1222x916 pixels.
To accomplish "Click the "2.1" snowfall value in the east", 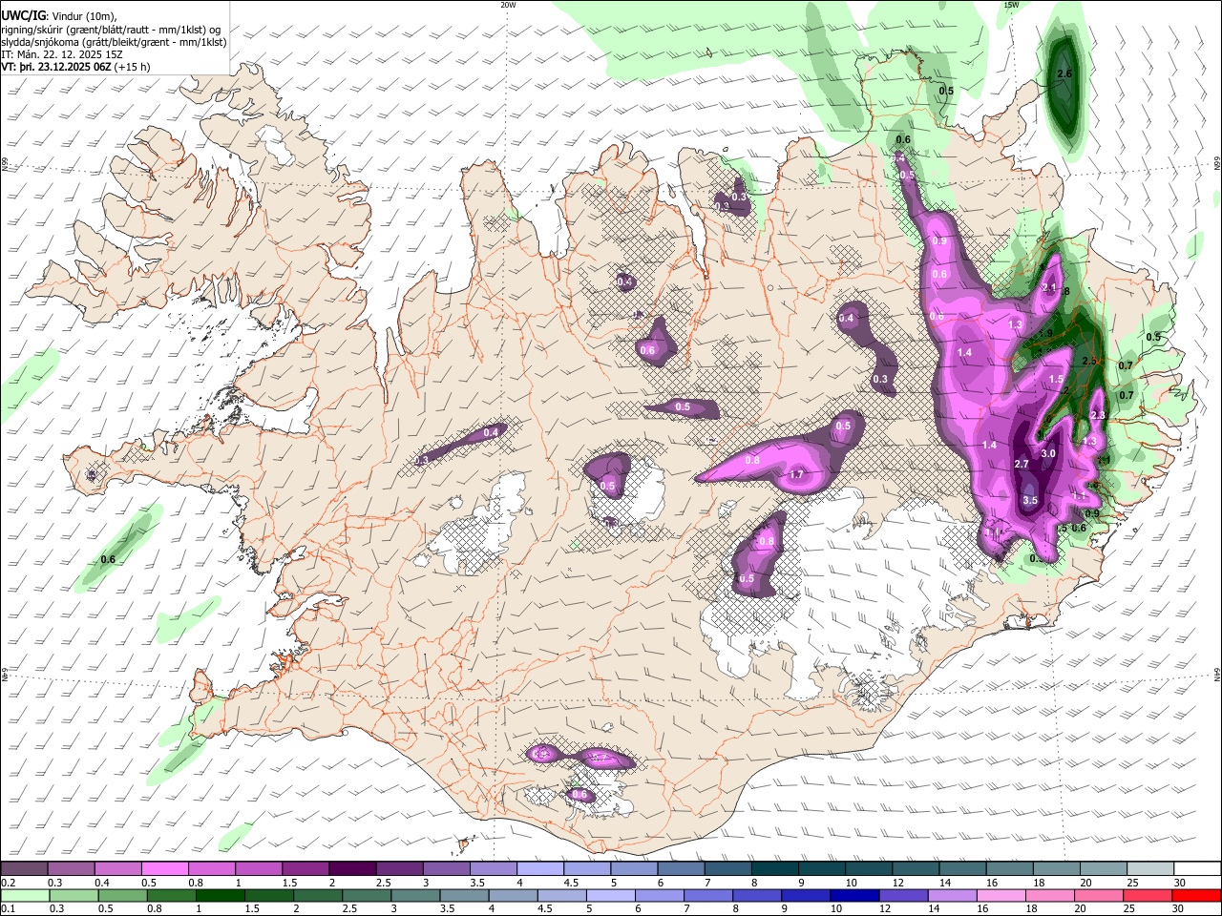I will click(x=1049, y=287).
